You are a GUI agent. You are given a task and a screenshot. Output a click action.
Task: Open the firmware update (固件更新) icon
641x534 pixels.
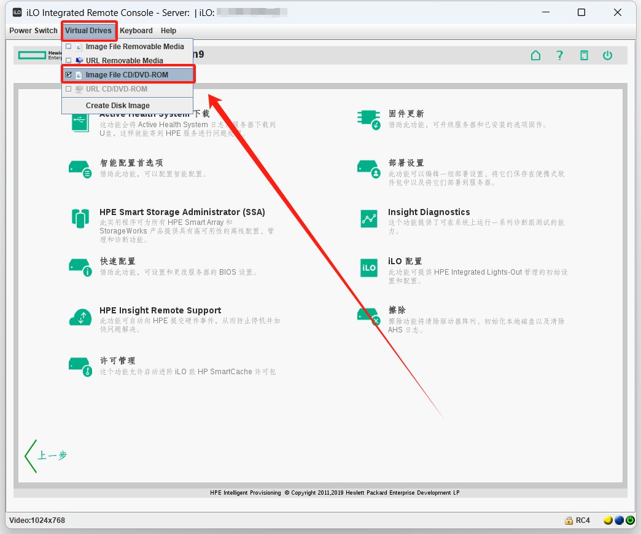pos(368,119)
